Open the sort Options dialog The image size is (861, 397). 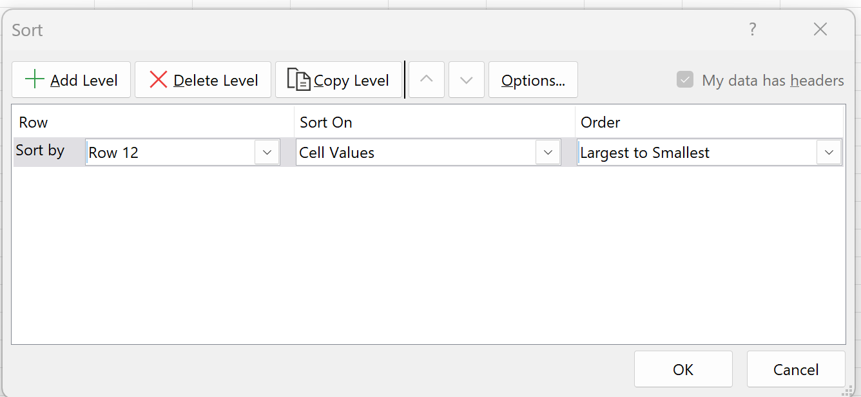(533, 79)
